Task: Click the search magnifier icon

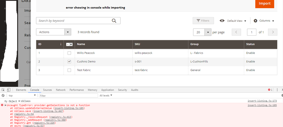Action: pos(114,21)
